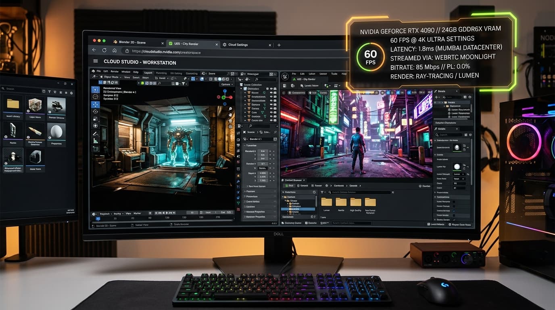555x310 pixels.
Task: Open Blender's Render menu
Action: pos(115,71)
